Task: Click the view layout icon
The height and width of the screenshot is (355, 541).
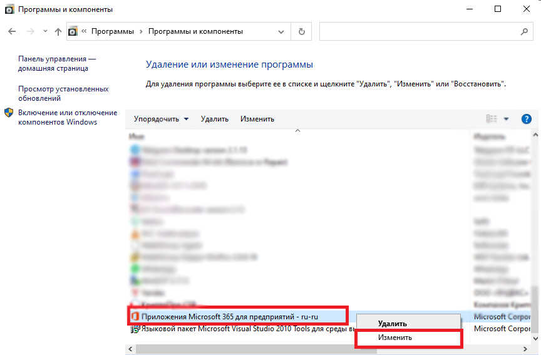Action: click(492, 119)
